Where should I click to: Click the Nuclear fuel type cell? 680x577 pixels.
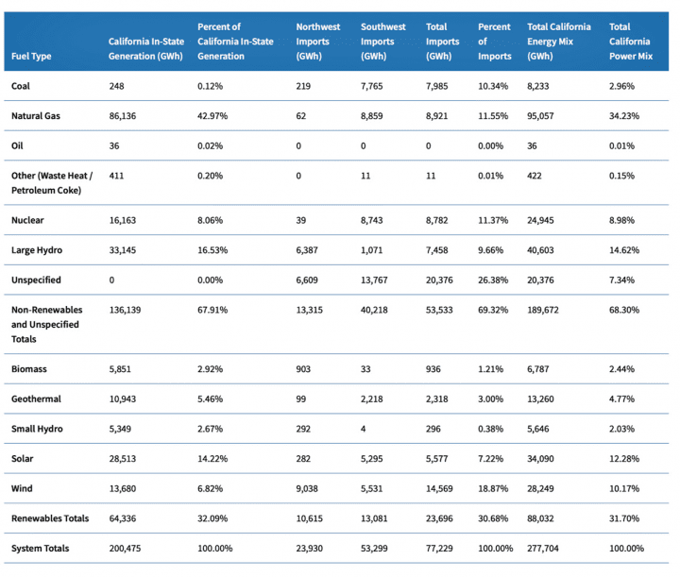click(27, 220)
